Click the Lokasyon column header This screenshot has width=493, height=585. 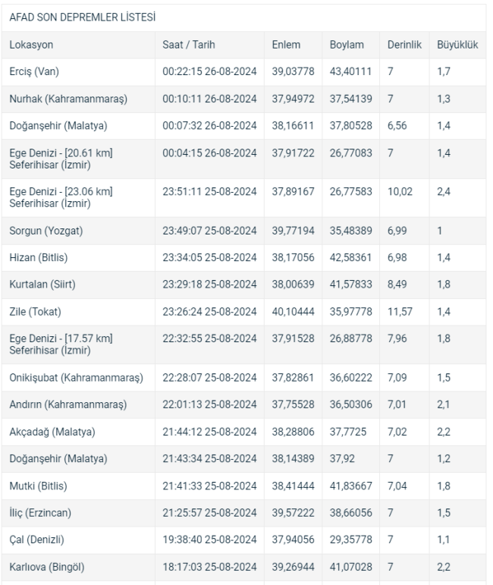click(x=31, y=45)
